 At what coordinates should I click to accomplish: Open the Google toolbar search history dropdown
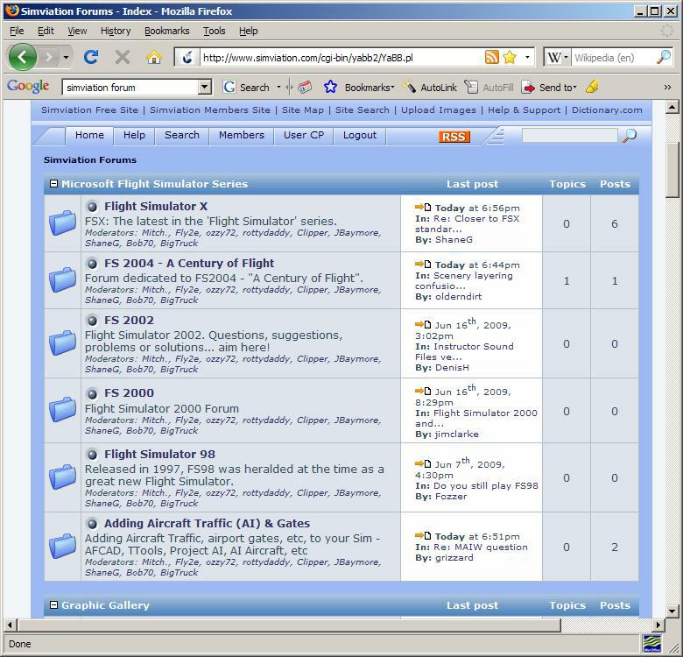(x=204, y=88)
